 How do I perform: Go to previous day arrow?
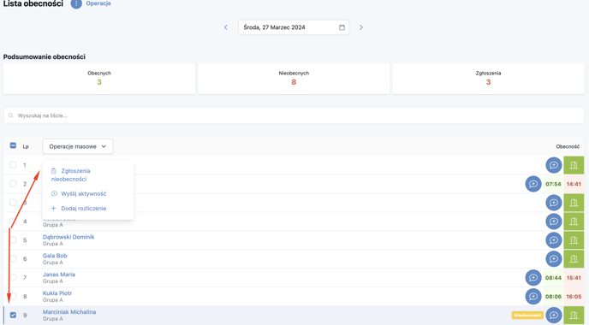click(x=226, y=27)
